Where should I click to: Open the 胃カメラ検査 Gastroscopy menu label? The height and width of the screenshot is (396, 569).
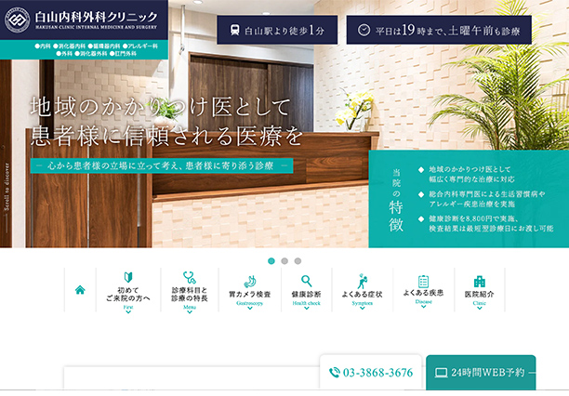click(249, 295)
